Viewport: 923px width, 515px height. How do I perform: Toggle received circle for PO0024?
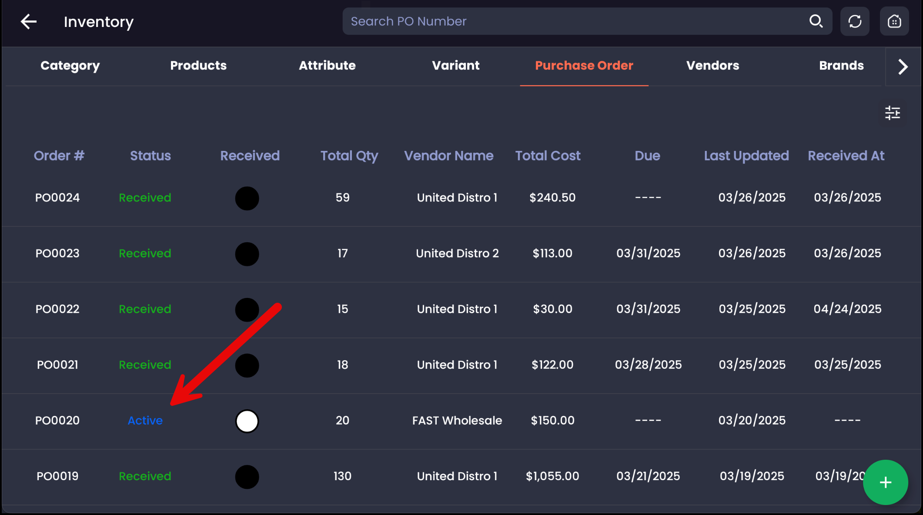247,198
